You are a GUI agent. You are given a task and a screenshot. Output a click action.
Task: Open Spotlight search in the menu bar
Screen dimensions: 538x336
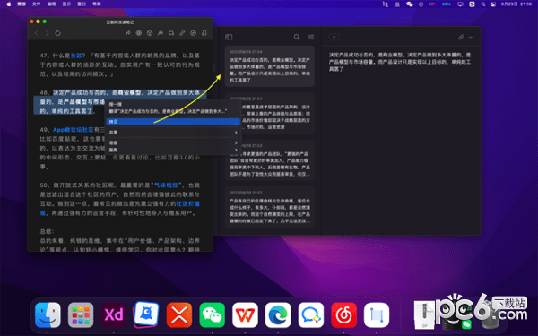point(483,4)
